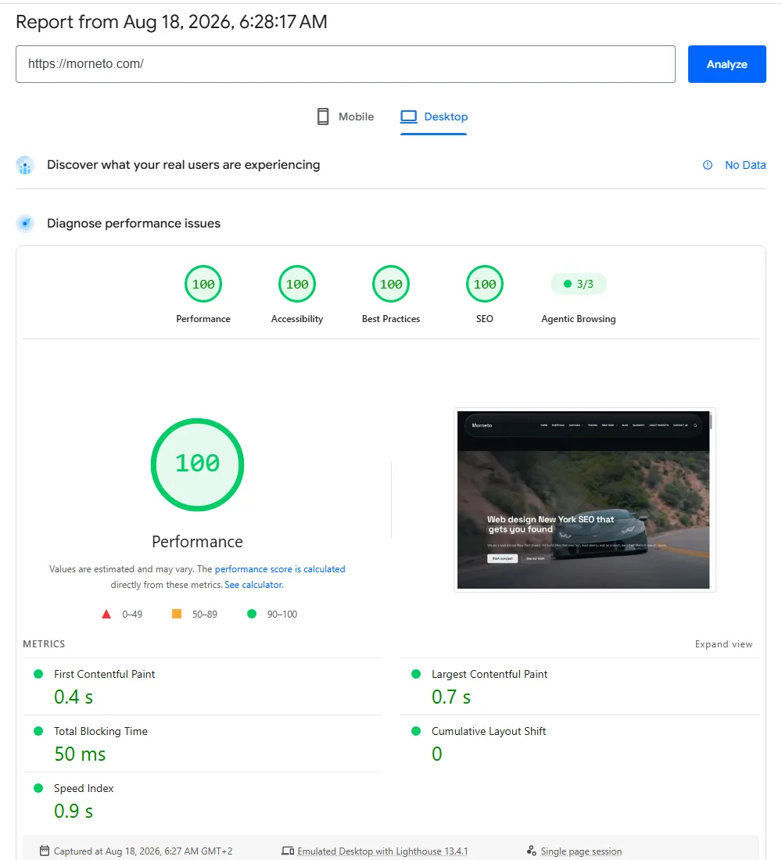782x860 pixels.
Task: Click the 'Report from Aug 18, 2026' heading
Action: coord(171,22)
